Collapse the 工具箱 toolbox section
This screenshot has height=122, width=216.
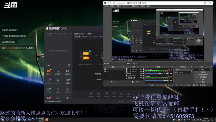coord(69,65)
